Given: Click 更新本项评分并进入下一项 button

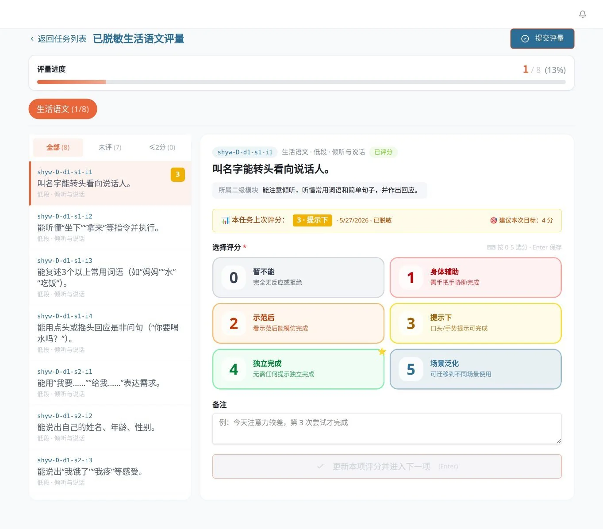Looking at the screenshot, I should [x=387, y=466].
